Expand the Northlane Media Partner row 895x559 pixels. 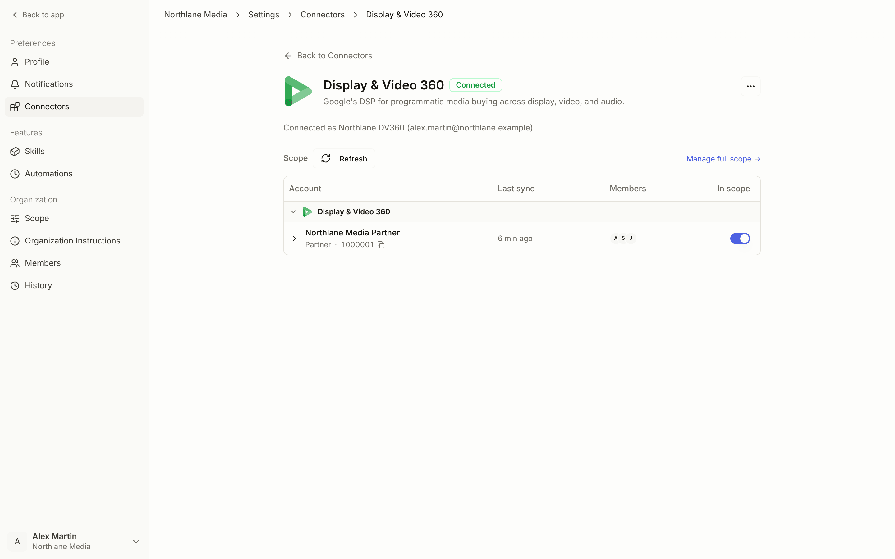[x=294, y=239]
